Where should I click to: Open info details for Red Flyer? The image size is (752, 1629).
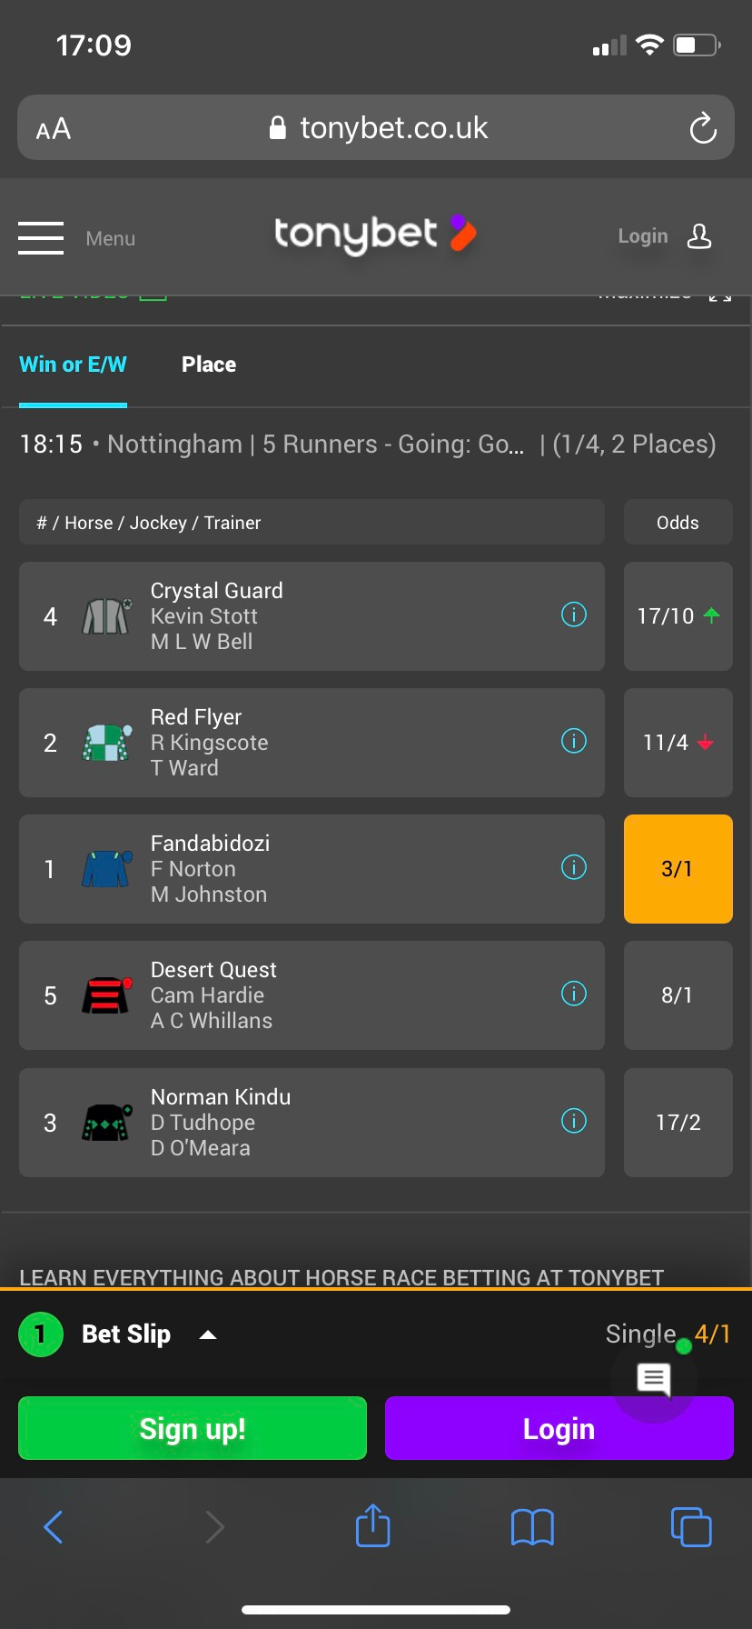(573, 741)
